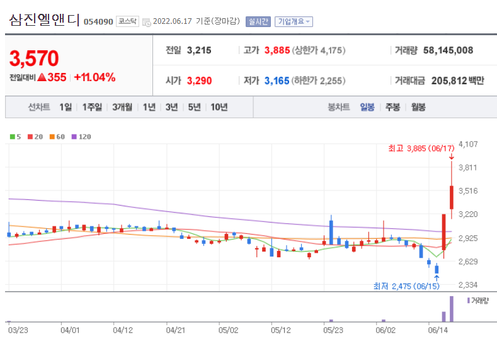Select the 1주일 line chart tab
497x344 pixels.
(92, 107)
